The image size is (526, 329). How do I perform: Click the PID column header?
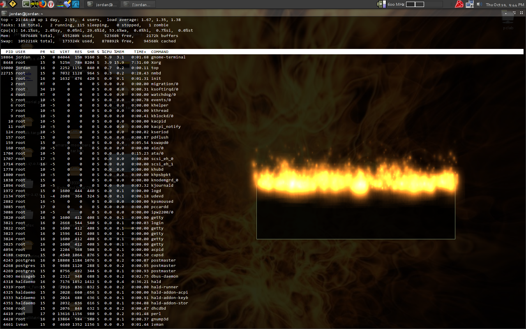point(9,52)
